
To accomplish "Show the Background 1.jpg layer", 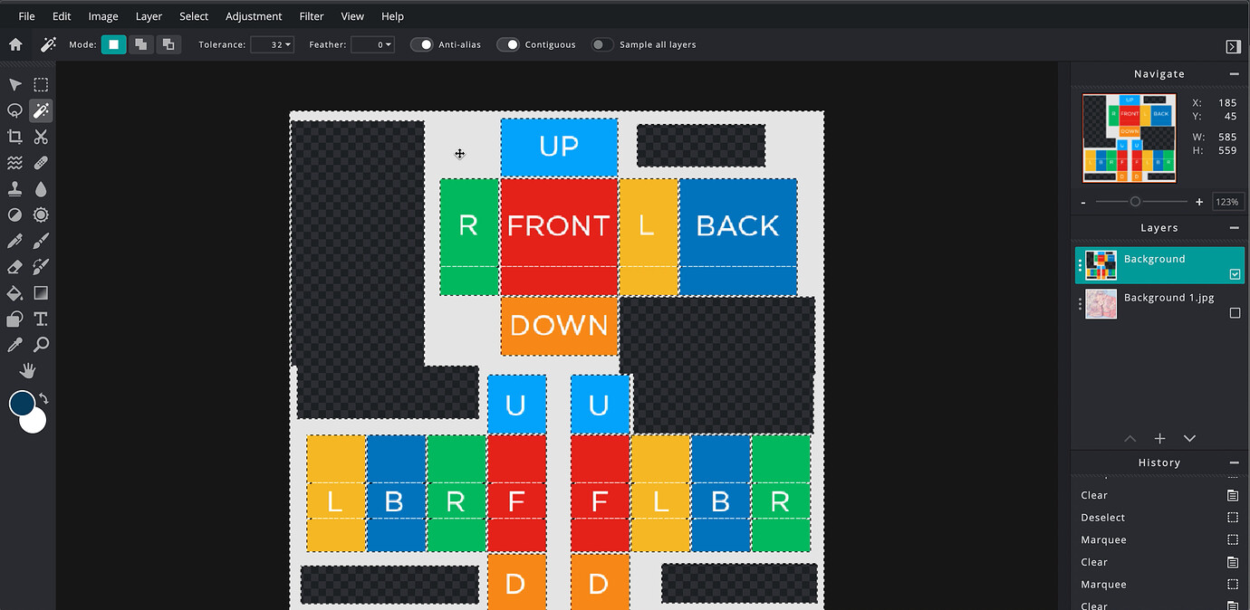I will tap(1235, 313).
